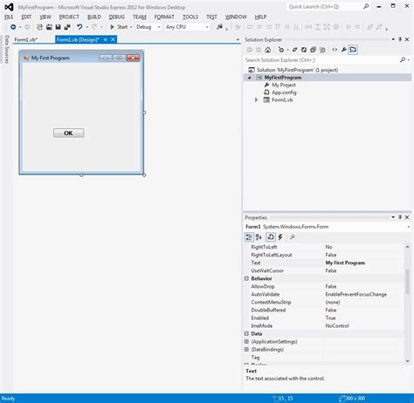Screen dimensions: 414x403
Task: Click Sync with Active Document icon
Action: (294, 50)
